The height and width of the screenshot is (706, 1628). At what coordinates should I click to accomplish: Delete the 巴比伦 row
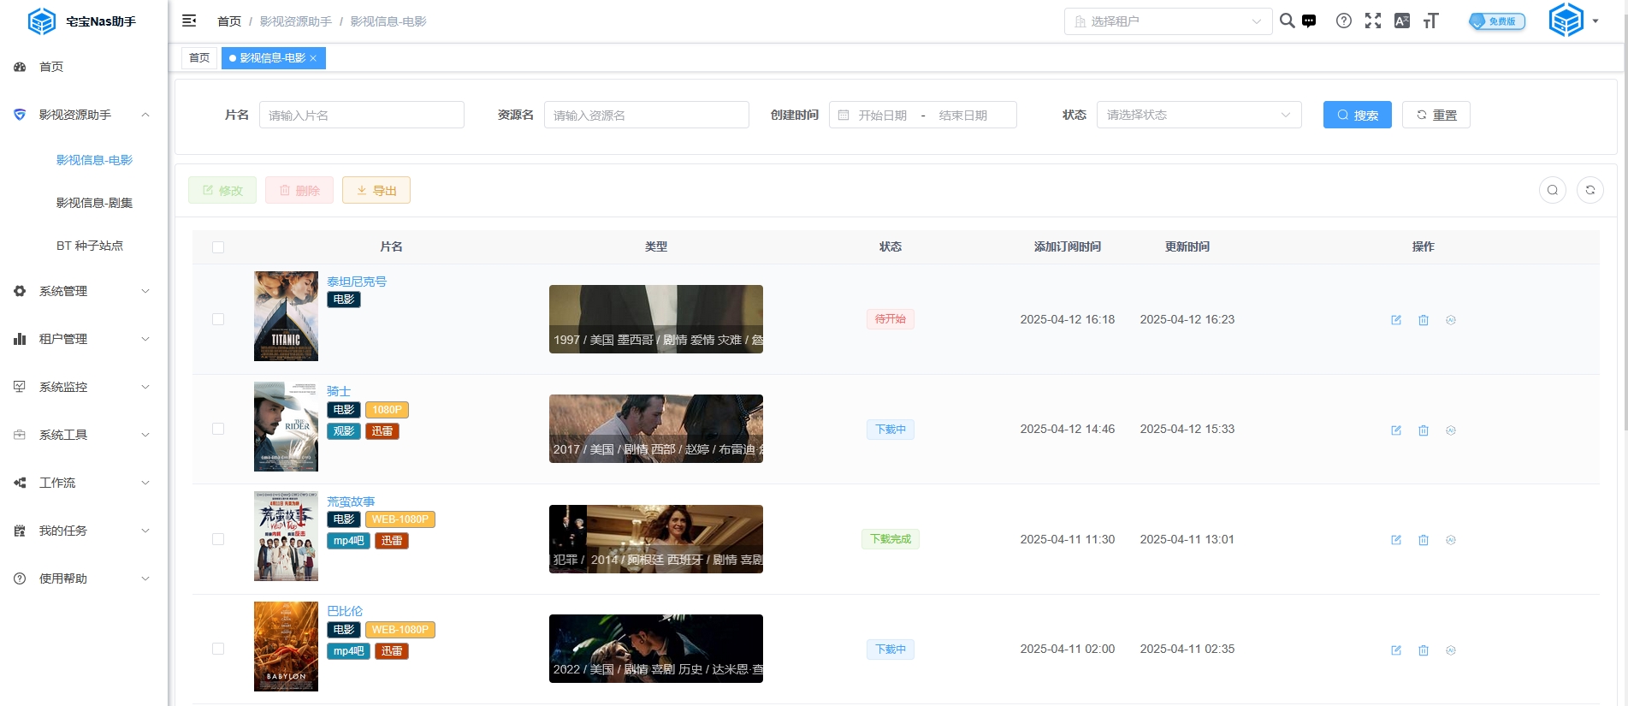point(1424,650)
